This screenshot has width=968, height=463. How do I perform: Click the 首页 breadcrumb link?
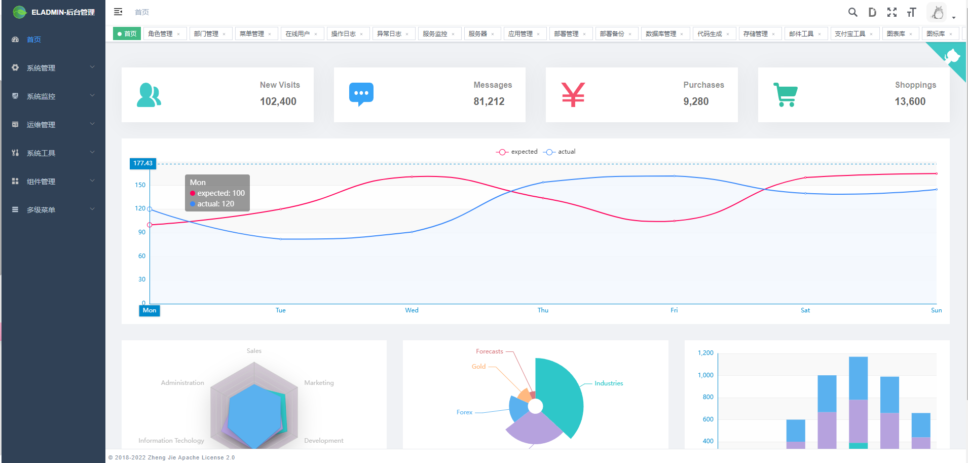(x=142, y=12)
